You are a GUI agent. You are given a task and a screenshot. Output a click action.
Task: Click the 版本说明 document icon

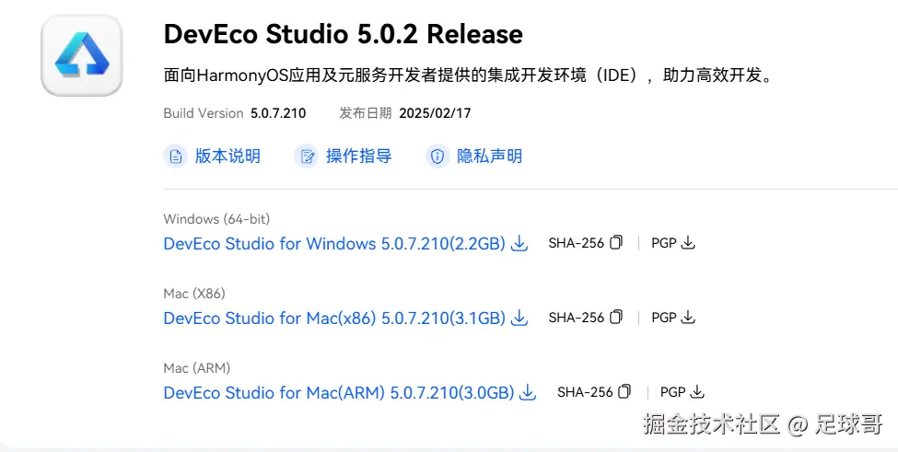[x=175, y=156]
